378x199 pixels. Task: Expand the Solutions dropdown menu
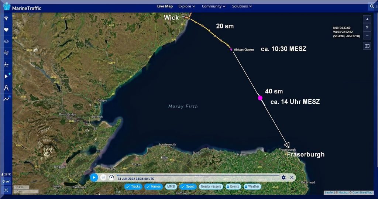[x=242, y=6]
